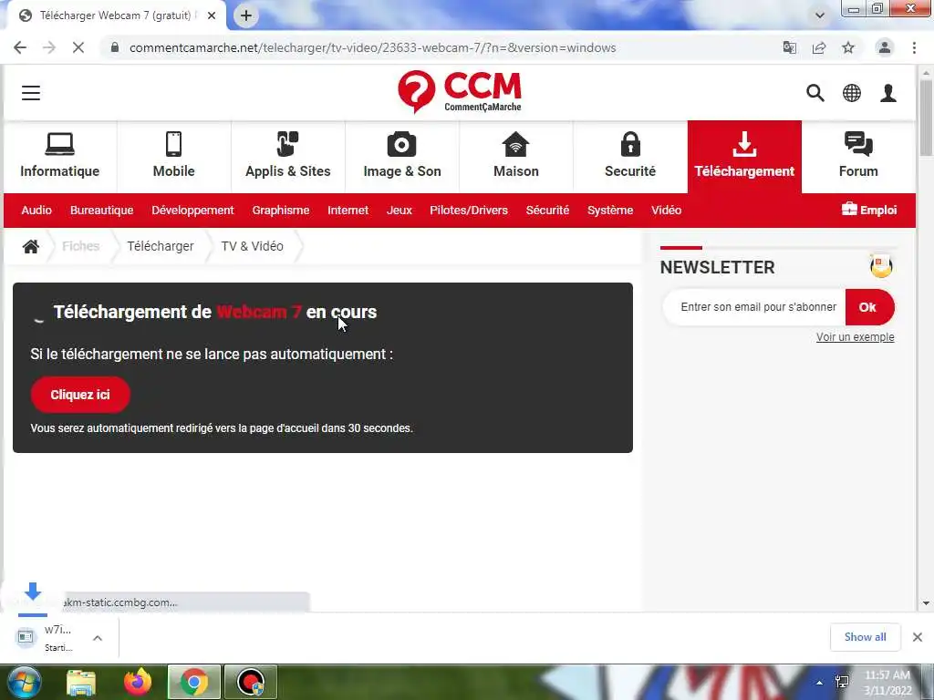Open the Forum section
934x700 pixels.
click(858, 157)
